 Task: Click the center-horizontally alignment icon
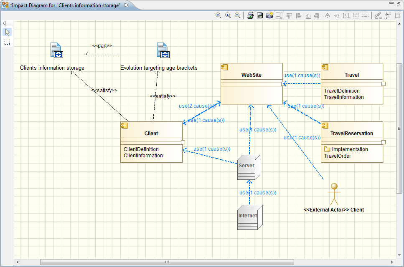point(336,16)
